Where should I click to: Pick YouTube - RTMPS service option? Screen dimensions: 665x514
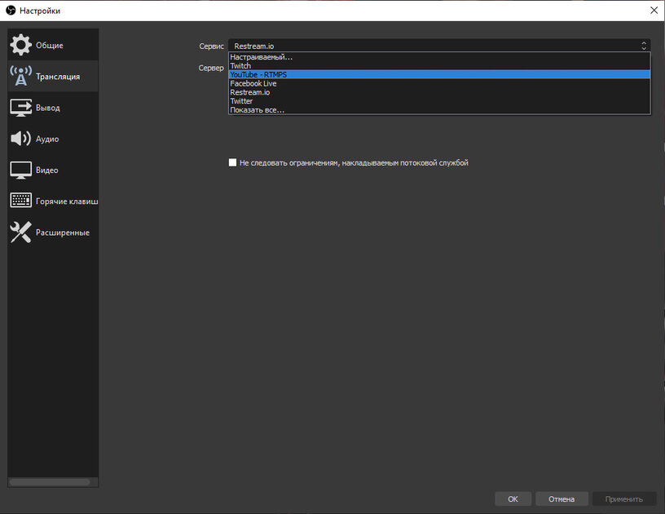(439, 75)
